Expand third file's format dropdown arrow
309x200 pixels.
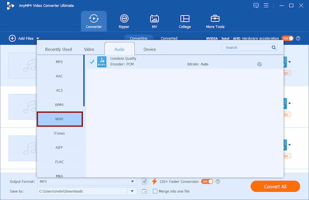[x=289, y=145]
